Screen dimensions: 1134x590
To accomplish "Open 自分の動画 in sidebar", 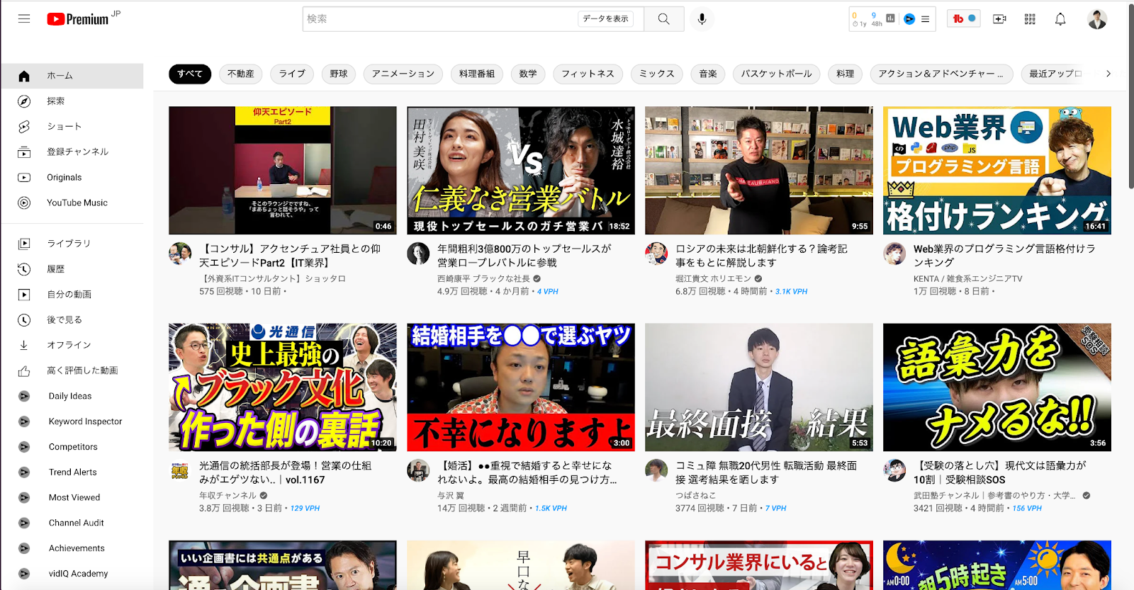I will [72, 295].
